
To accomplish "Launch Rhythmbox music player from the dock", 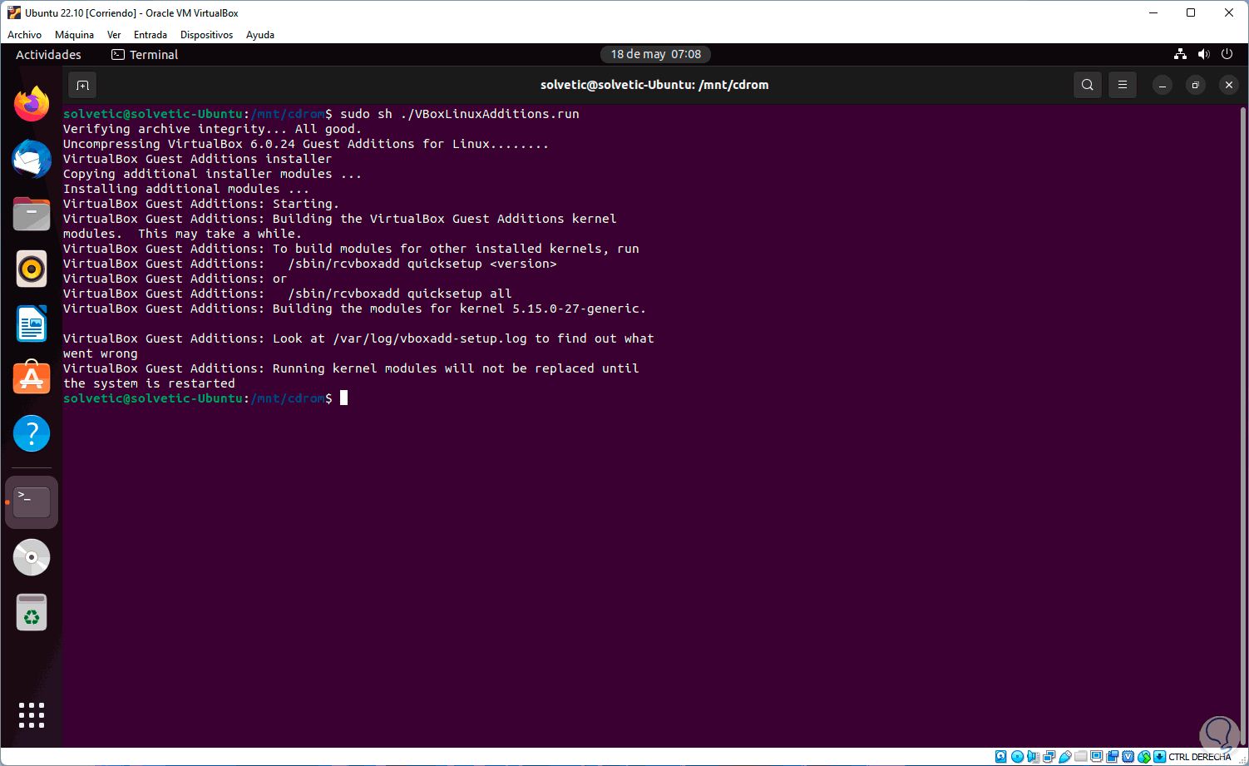I will pos(32,269).
